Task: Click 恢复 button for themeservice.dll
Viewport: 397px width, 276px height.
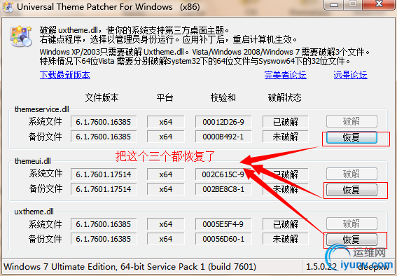Action: point(351,137)
